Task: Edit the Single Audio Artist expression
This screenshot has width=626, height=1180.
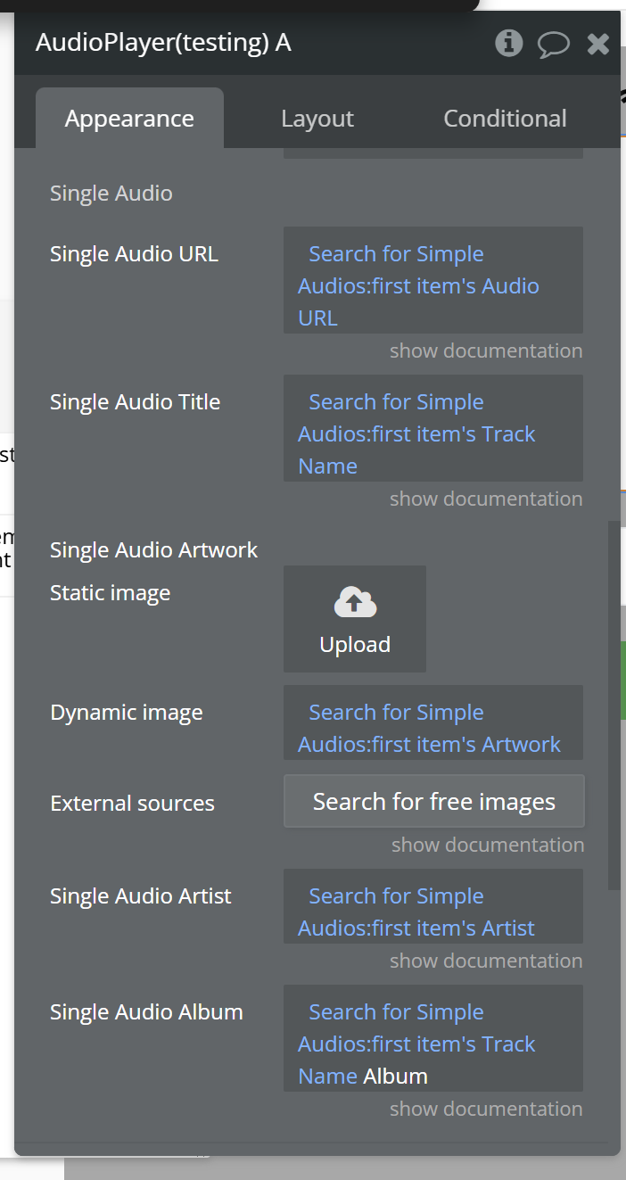Action: (433, 912)
